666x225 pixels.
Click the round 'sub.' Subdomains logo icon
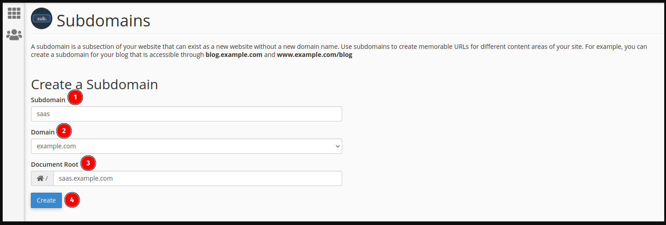(x=42, y=19)
